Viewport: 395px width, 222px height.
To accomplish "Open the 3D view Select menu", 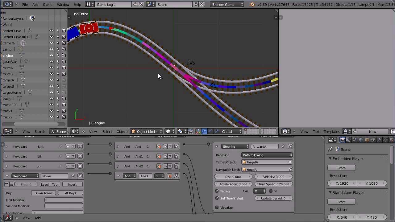I will coord(107,132).
